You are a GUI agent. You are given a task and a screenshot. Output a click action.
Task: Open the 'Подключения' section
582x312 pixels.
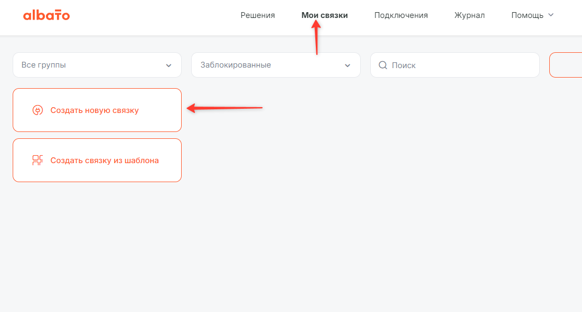click(x=401, y=15)
